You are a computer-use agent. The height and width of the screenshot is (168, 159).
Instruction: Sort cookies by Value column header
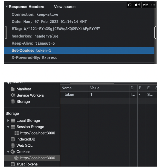click(109, 88)
